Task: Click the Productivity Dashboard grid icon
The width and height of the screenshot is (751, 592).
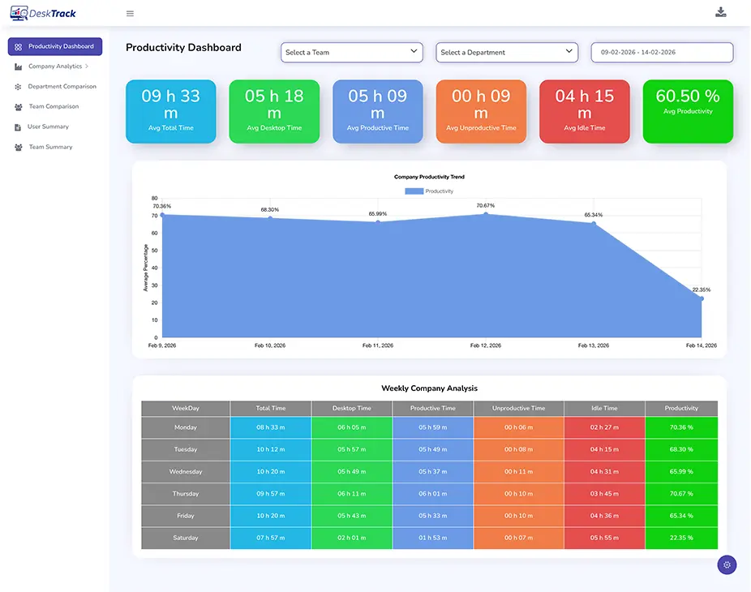Action: tap(17, 46)
